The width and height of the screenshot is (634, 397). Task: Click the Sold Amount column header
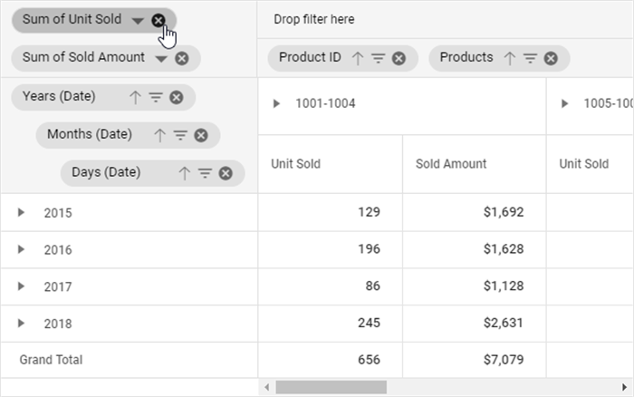coord(451,164)
